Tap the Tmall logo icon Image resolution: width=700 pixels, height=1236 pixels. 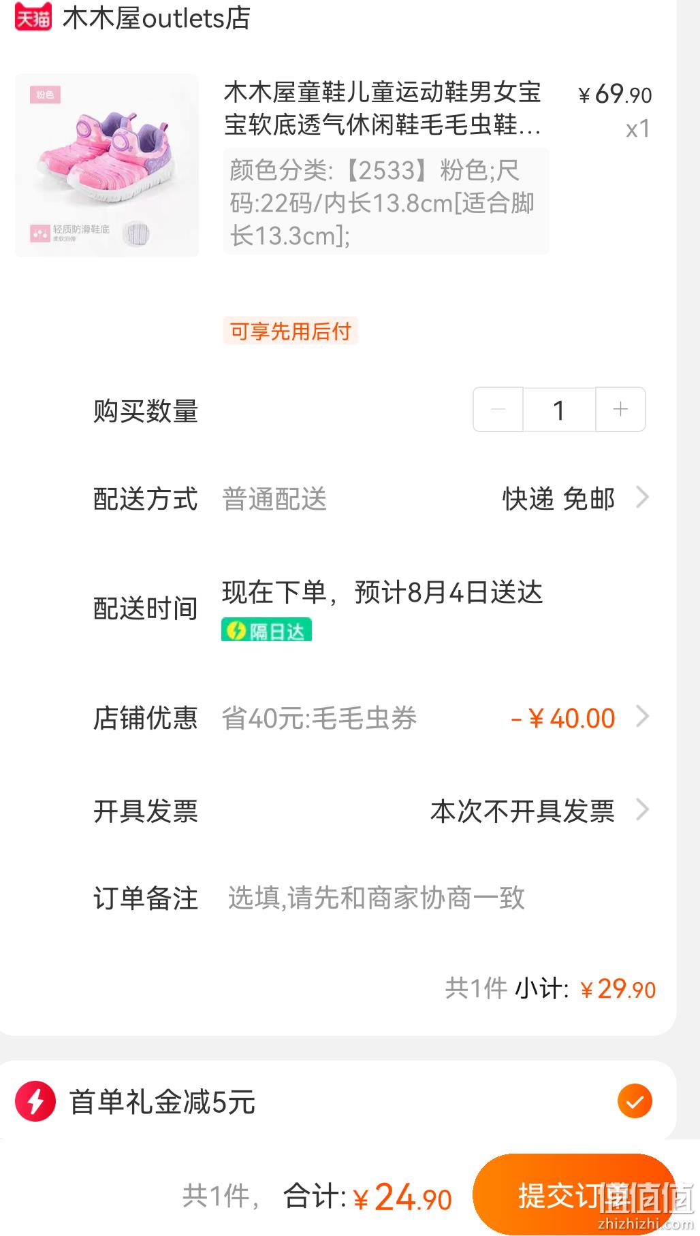click(x=33, y=18)
